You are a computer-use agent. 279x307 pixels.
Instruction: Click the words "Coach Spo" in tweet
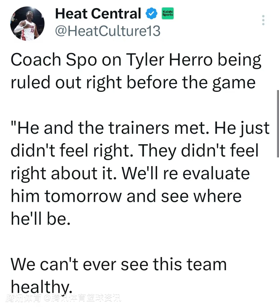(53, 60)
